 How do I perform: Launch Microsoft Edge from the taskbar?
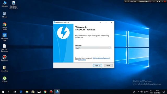pyautogui.click(x=21, y=92)
